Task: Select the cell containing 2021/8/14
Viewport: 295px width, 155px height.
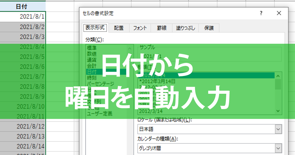Action: [23, 146]
